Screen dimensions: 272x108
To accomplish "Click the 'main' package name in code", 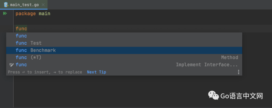I will (x=44, y=13).
